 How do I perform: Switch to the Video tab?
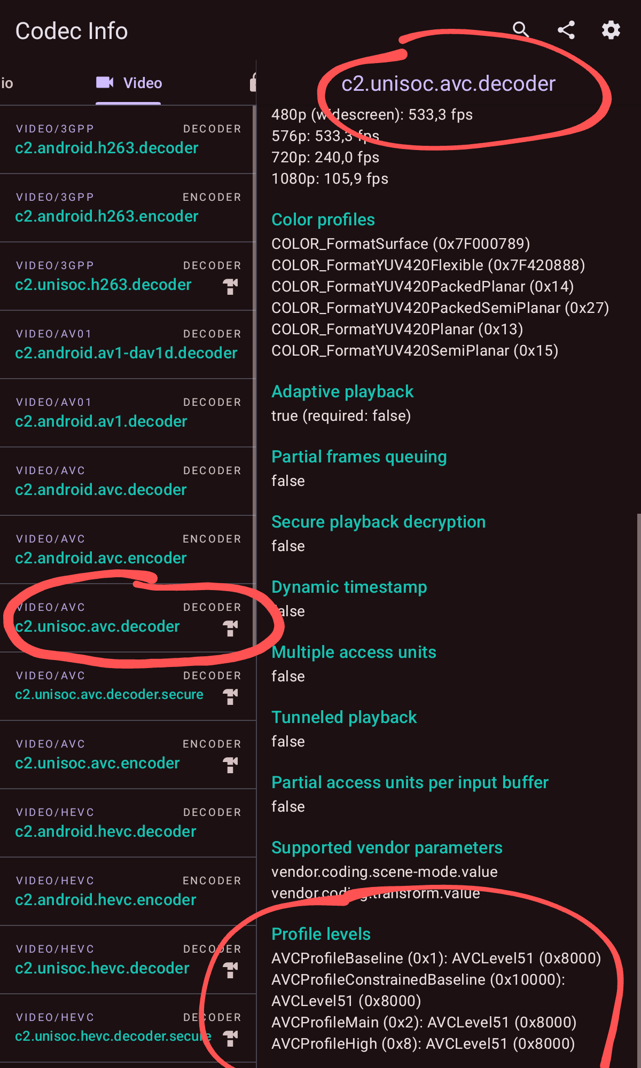click(129, 83)
